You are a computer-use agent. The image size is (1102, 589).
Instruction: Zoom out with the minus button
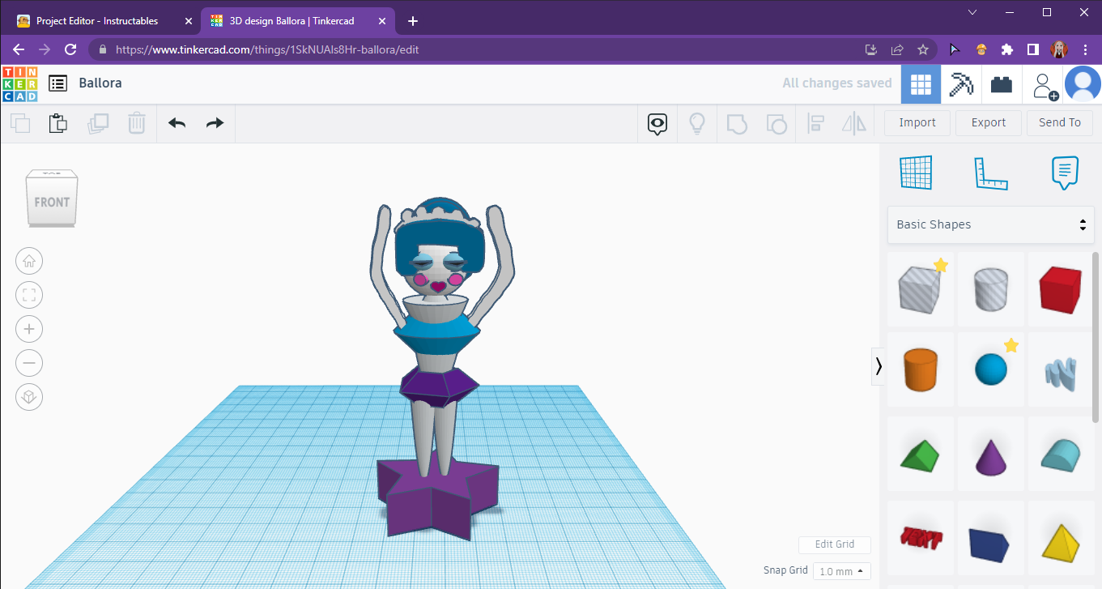29,363
